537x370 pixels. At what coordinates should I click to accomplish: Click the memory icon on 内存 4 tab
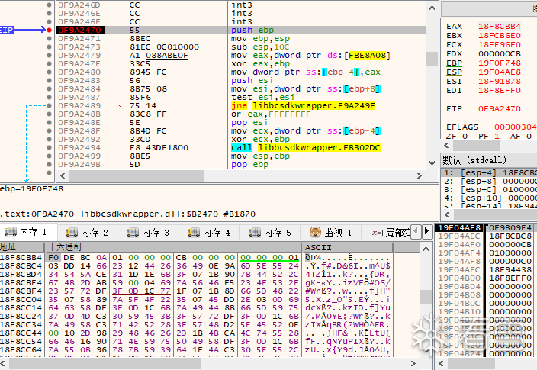point(193,233)
